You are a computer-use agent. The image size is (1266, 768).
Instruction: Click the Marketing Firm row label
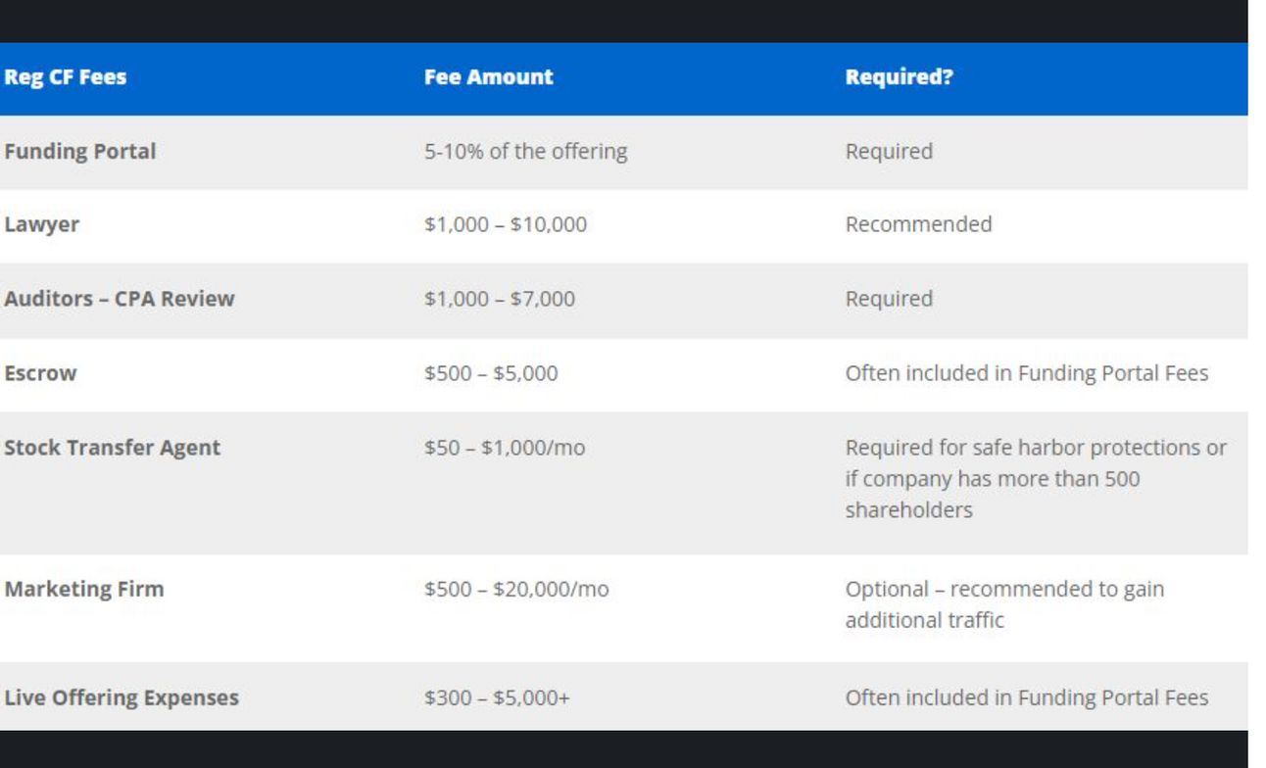click(x=84, y=590)
